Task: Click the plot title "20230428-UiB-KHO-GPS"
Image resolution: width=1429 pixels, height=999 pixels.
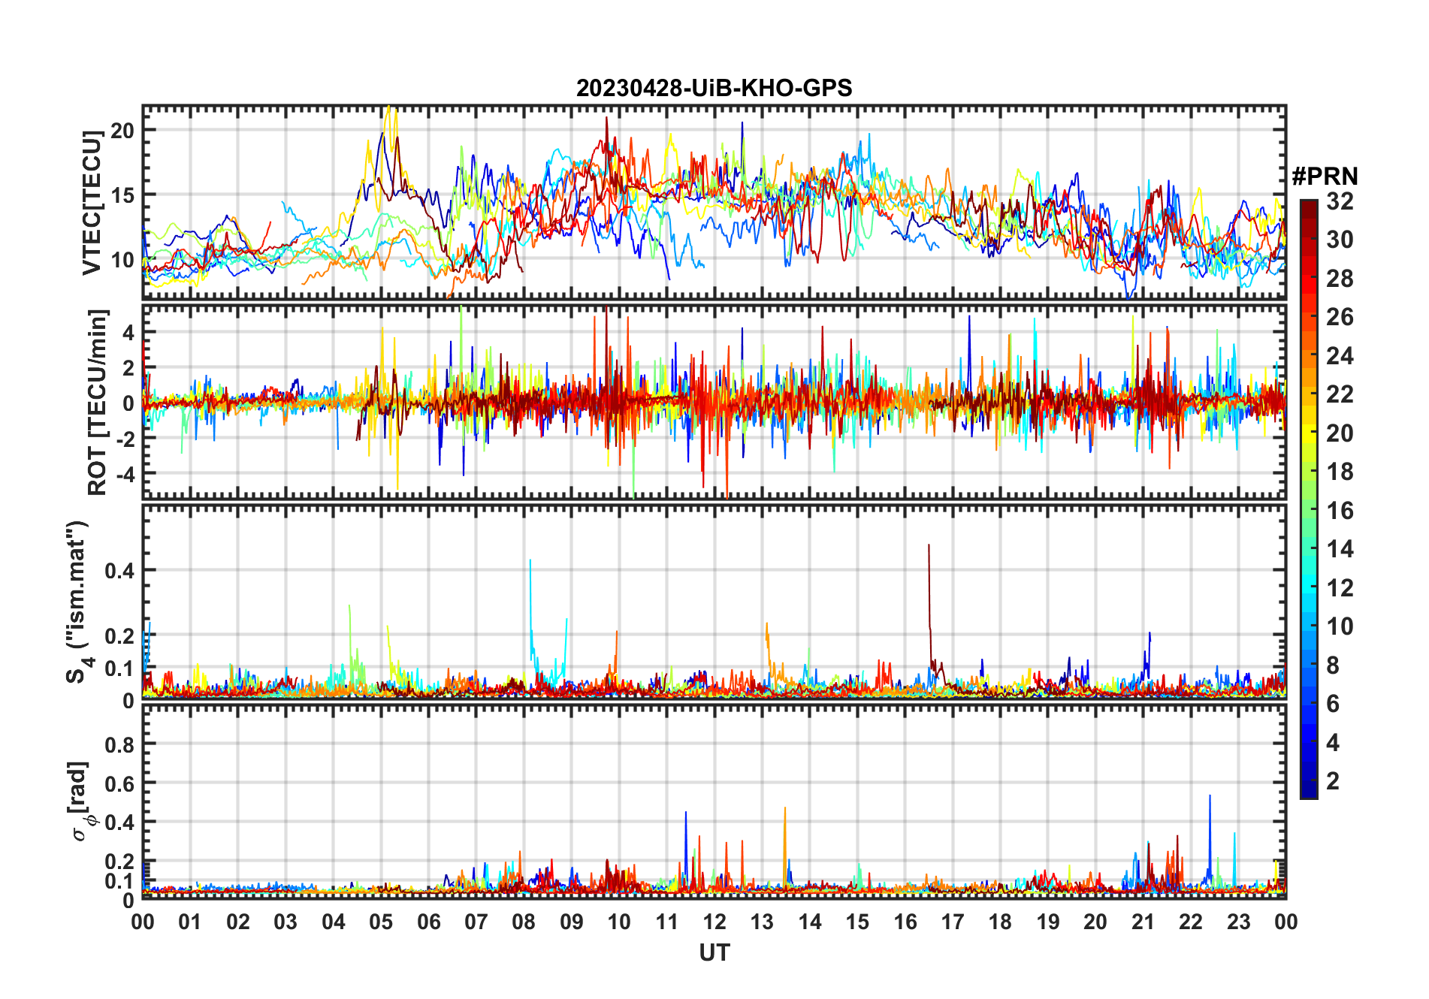Action: coord(714,89)
